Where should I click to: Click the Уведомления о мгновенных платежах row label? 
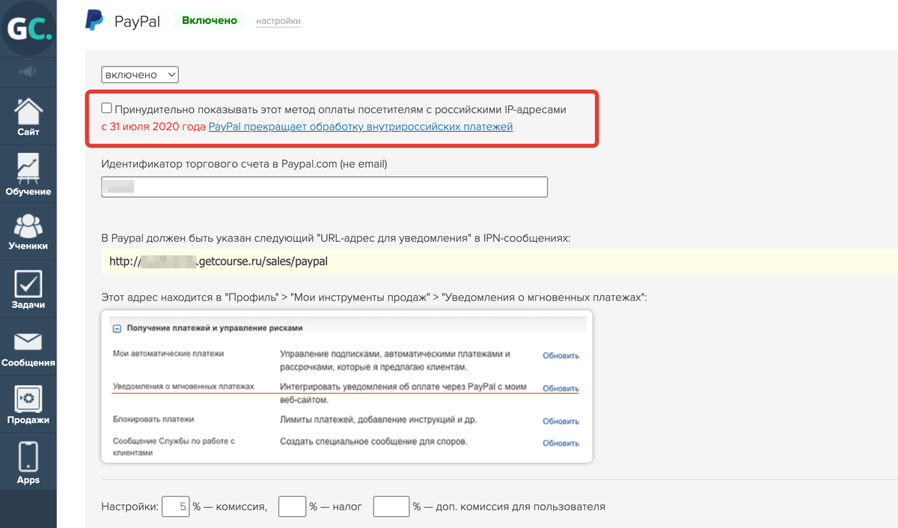pyautogui.click(x=183, y=386)
